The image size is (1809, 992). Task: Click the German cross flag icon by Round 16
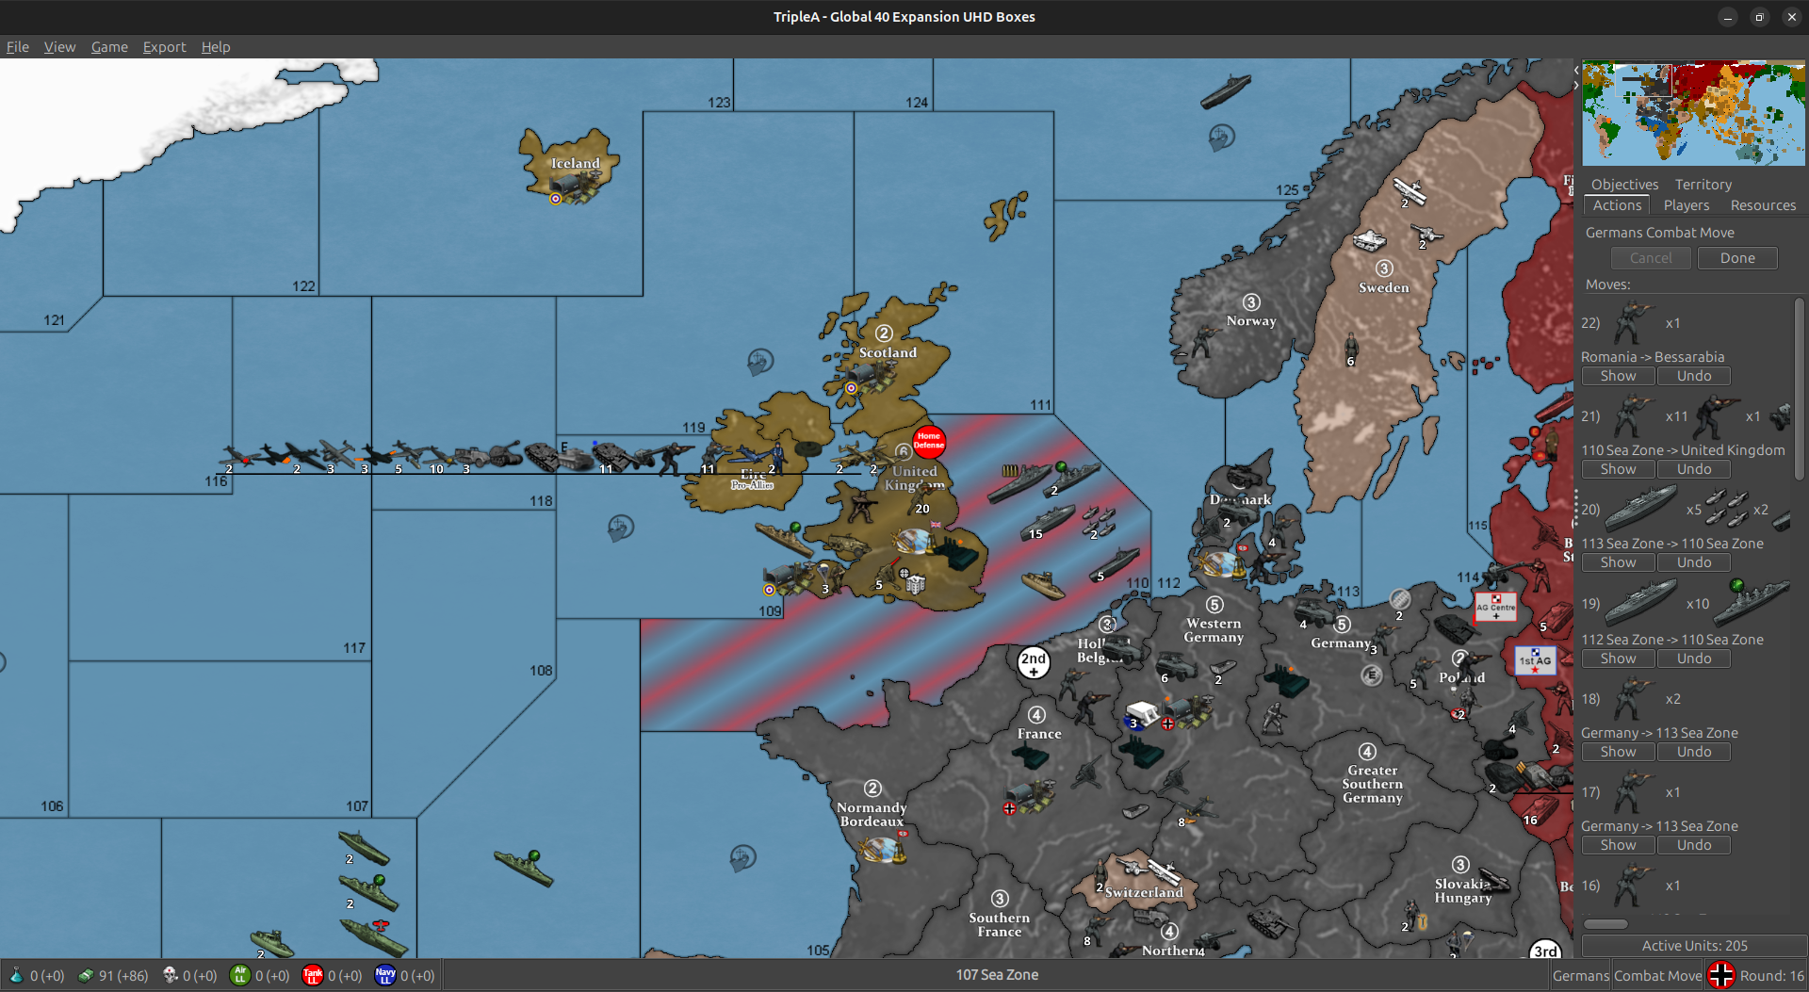1720,975
